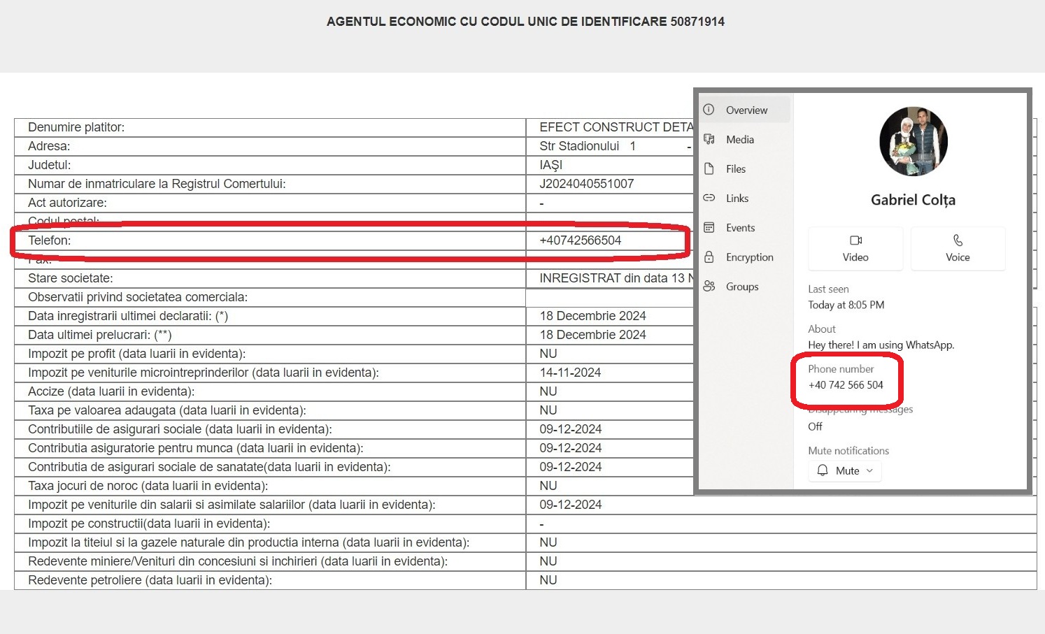This screenshot has height=634, width=1045.
Task: Click the contact name Gabriel Colța
Action: [x=913, y=200]
